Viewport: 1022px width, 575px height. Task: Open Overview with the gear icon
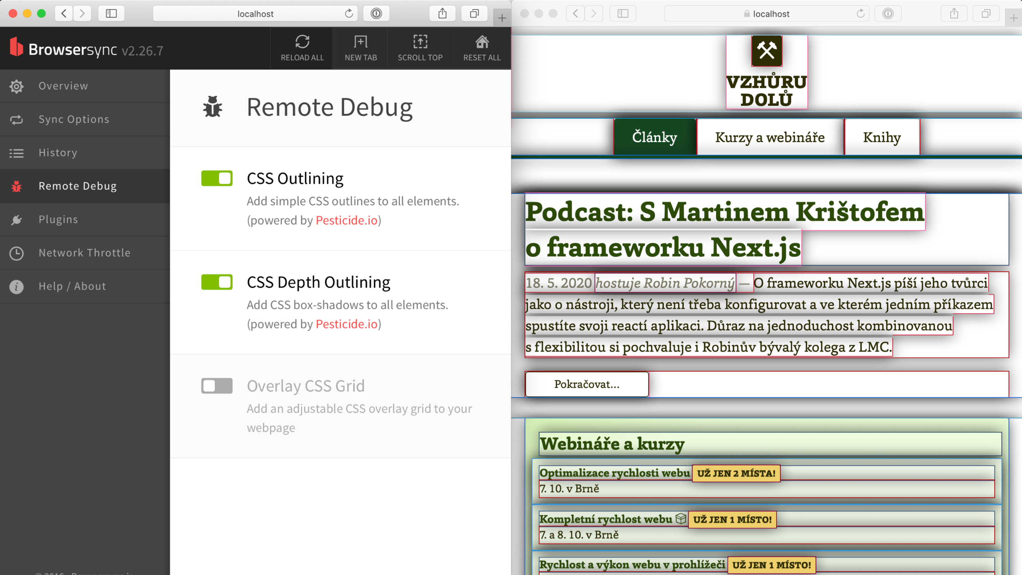coord(16,86)
